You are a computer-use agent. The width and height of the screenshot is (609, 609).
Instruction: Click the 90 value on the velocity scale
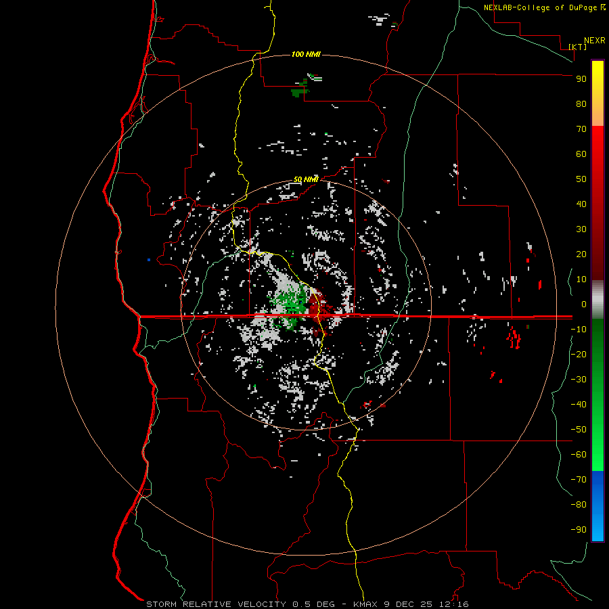coord(581,79)
